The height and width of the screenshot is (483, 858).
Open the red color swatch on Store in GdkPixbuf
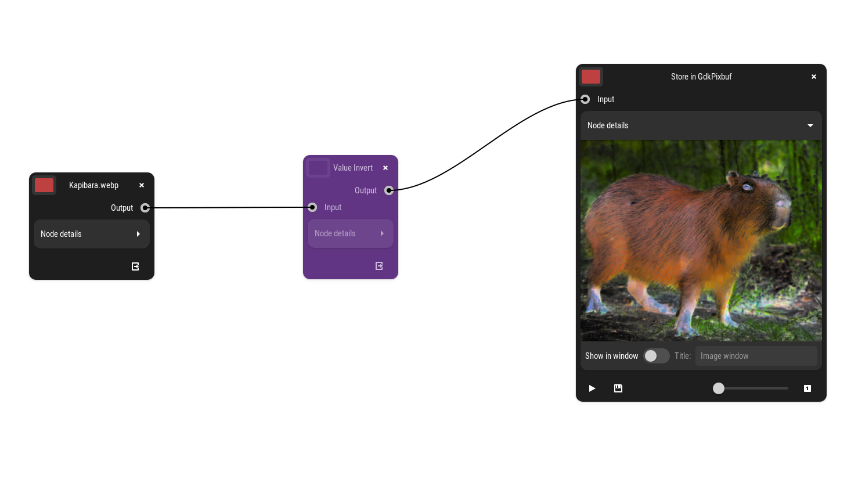coord(591,77)
